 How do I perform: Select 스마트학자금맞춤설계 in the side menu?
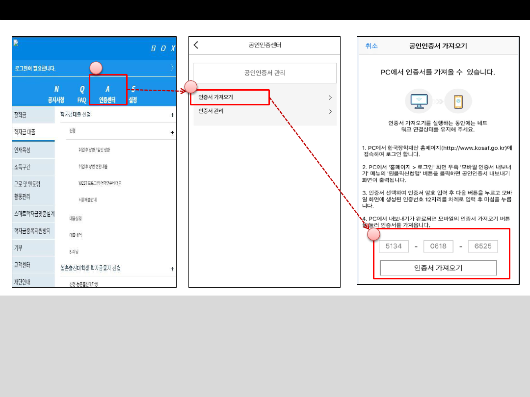(33, 214)
